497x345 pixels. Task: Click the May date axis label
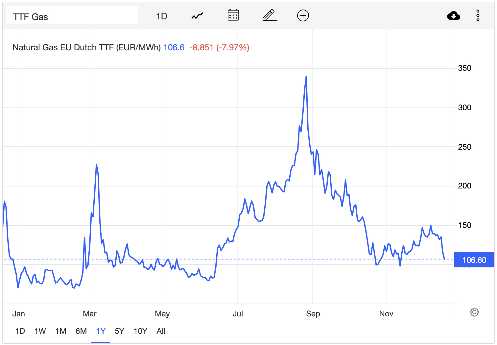point(162,314)
